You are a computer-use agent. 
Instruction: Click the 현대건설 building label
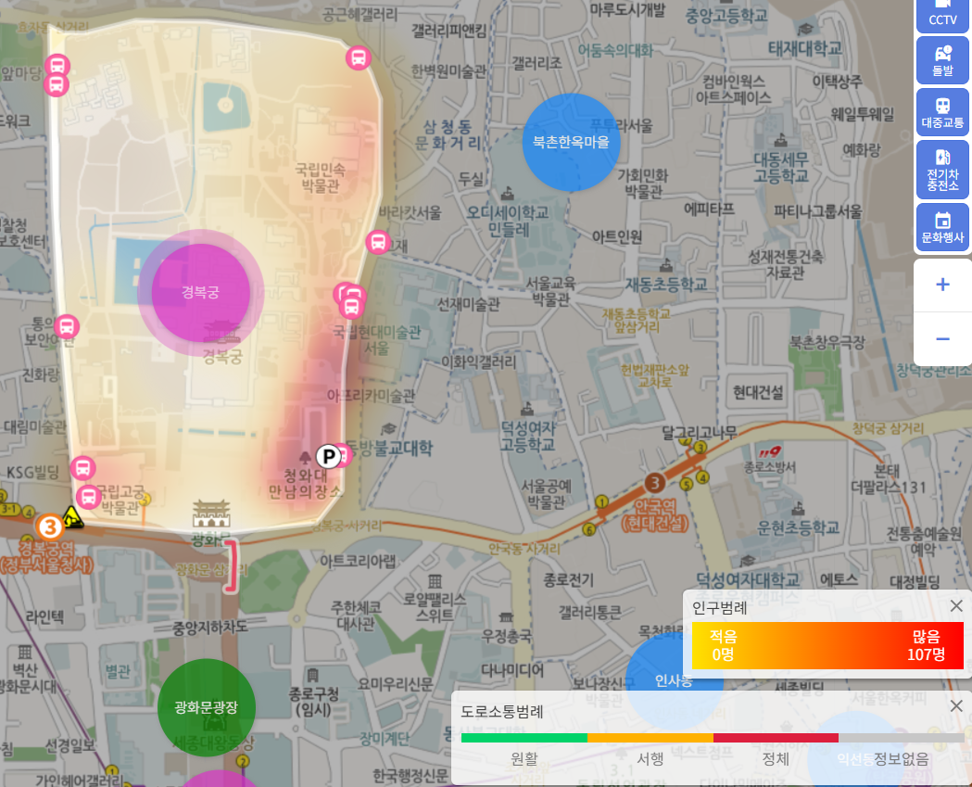coord(758,392)
